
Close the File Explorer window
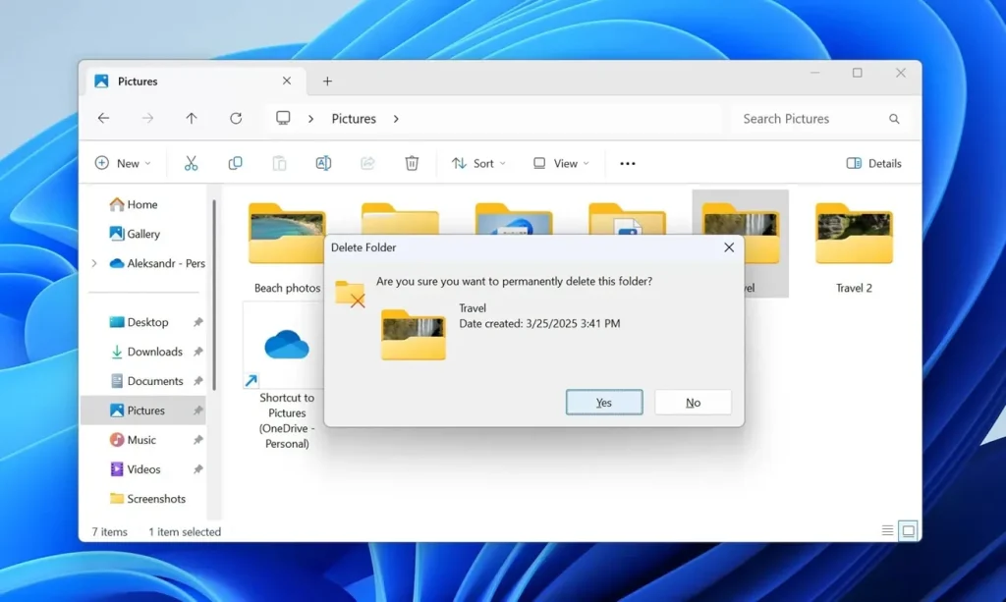[x=901, y=73]
